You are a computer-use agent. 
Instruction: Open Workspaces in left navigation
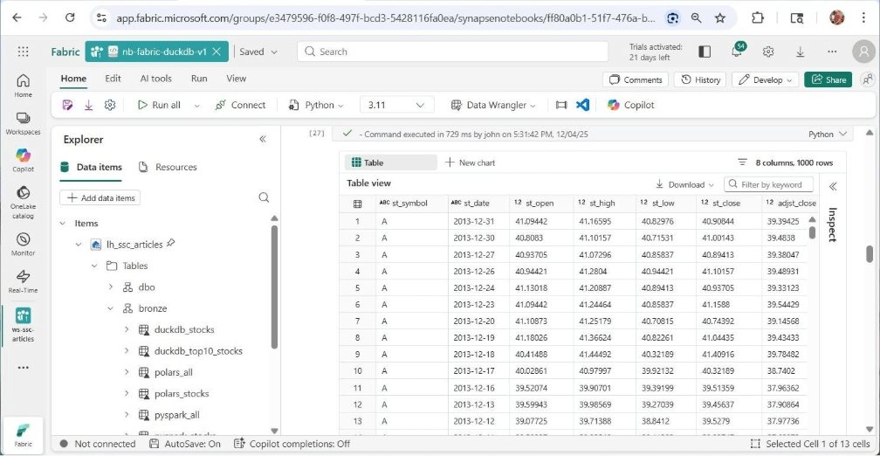click(x=23, y=123)
